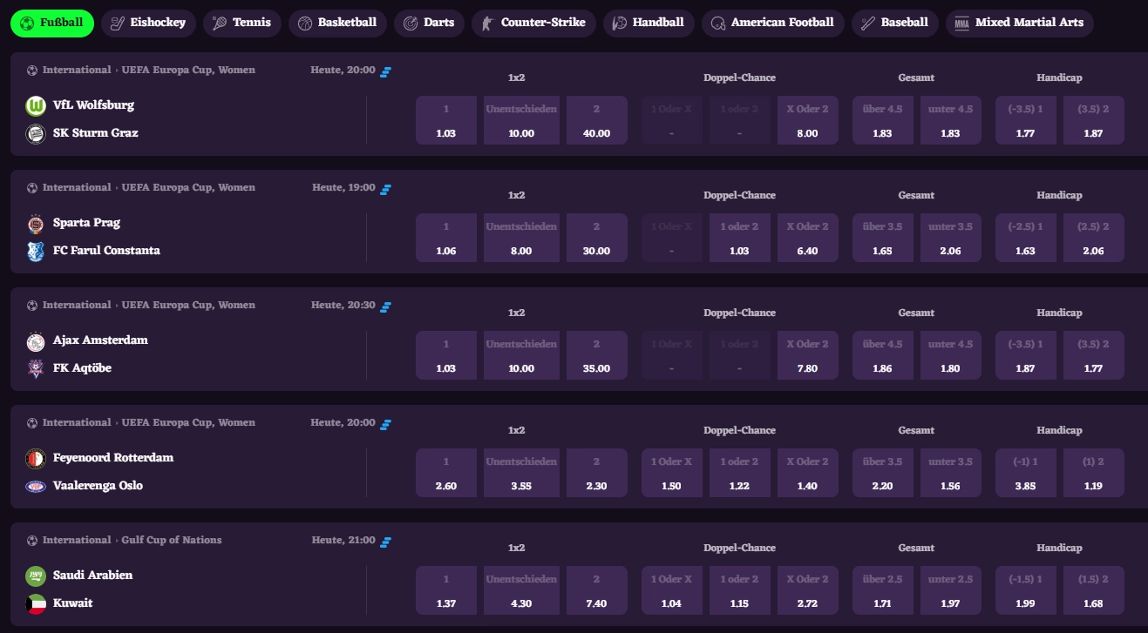This screenshot has width=1148, height=633.
Task: Pick unter 4.5 at 1.80 for Ajax match
Action: tap(951, 355)
